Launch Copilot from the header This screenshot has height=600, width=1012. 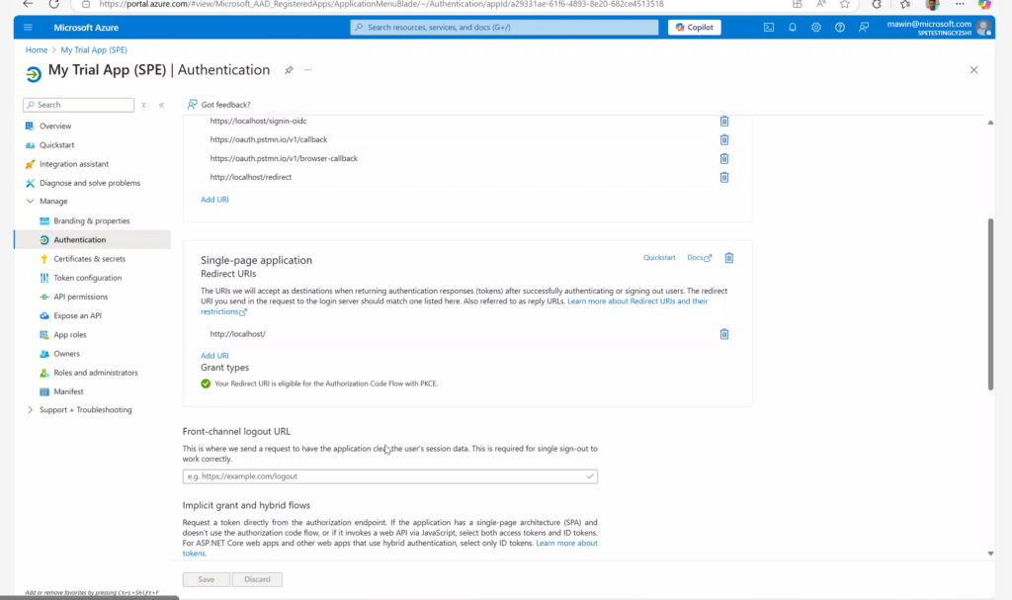(695, 27)
